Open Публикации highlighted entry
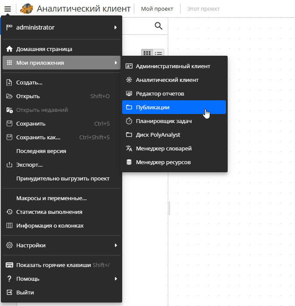 click(x=174, y=107)
